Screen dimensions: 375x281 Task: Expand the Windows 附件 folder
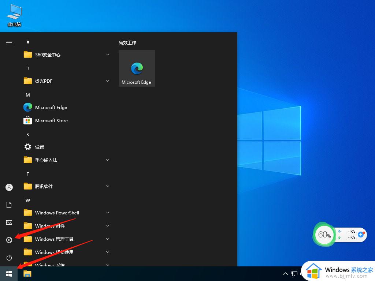click(66, 225)
